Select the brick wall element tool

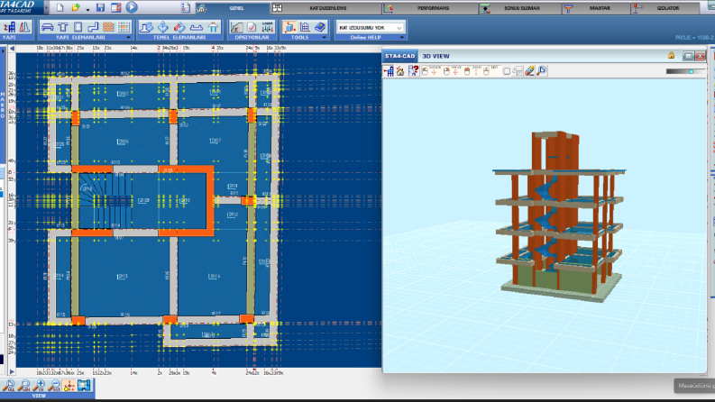pyautogui.click(x=108, y=27)
